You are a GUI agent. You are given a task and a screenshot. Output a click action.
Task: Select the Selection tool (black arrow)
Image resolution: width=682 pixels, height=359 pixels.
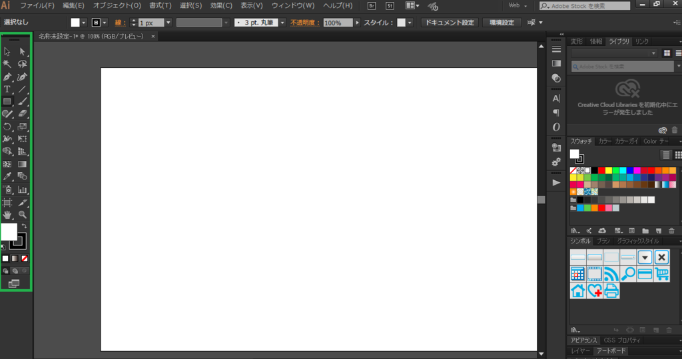[x=7, y=52]
